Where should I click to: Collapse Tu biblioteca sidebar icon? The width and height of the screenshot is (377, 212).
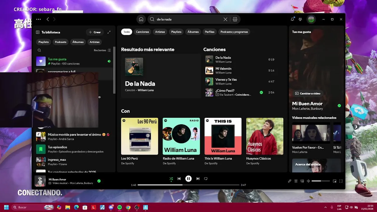click(x=38, y=32)
